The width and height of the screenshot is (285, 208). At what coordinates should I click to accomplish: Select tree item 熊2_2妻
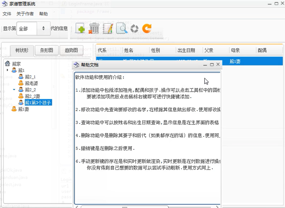click(x=33, y=96)
